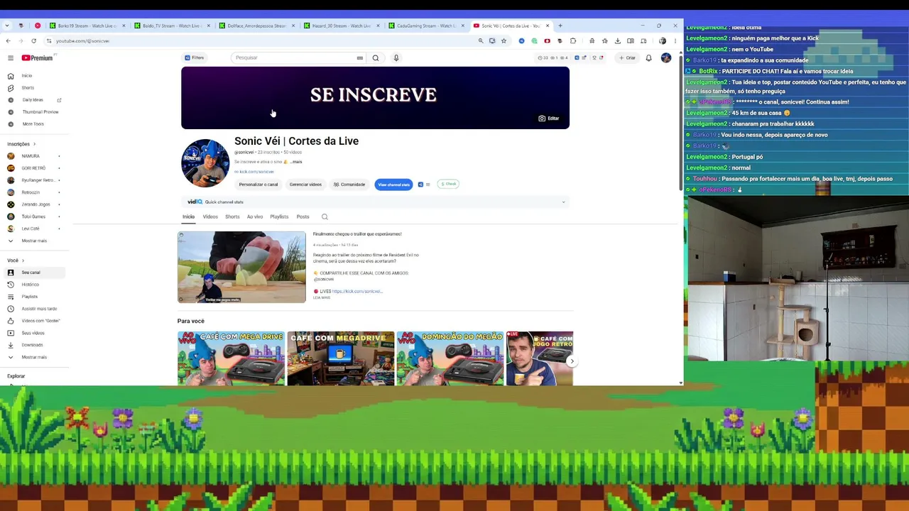Screen dimensions: 909x511
Task: Click the Editar camera button on the banner
Action: click(x=549, y=119)
